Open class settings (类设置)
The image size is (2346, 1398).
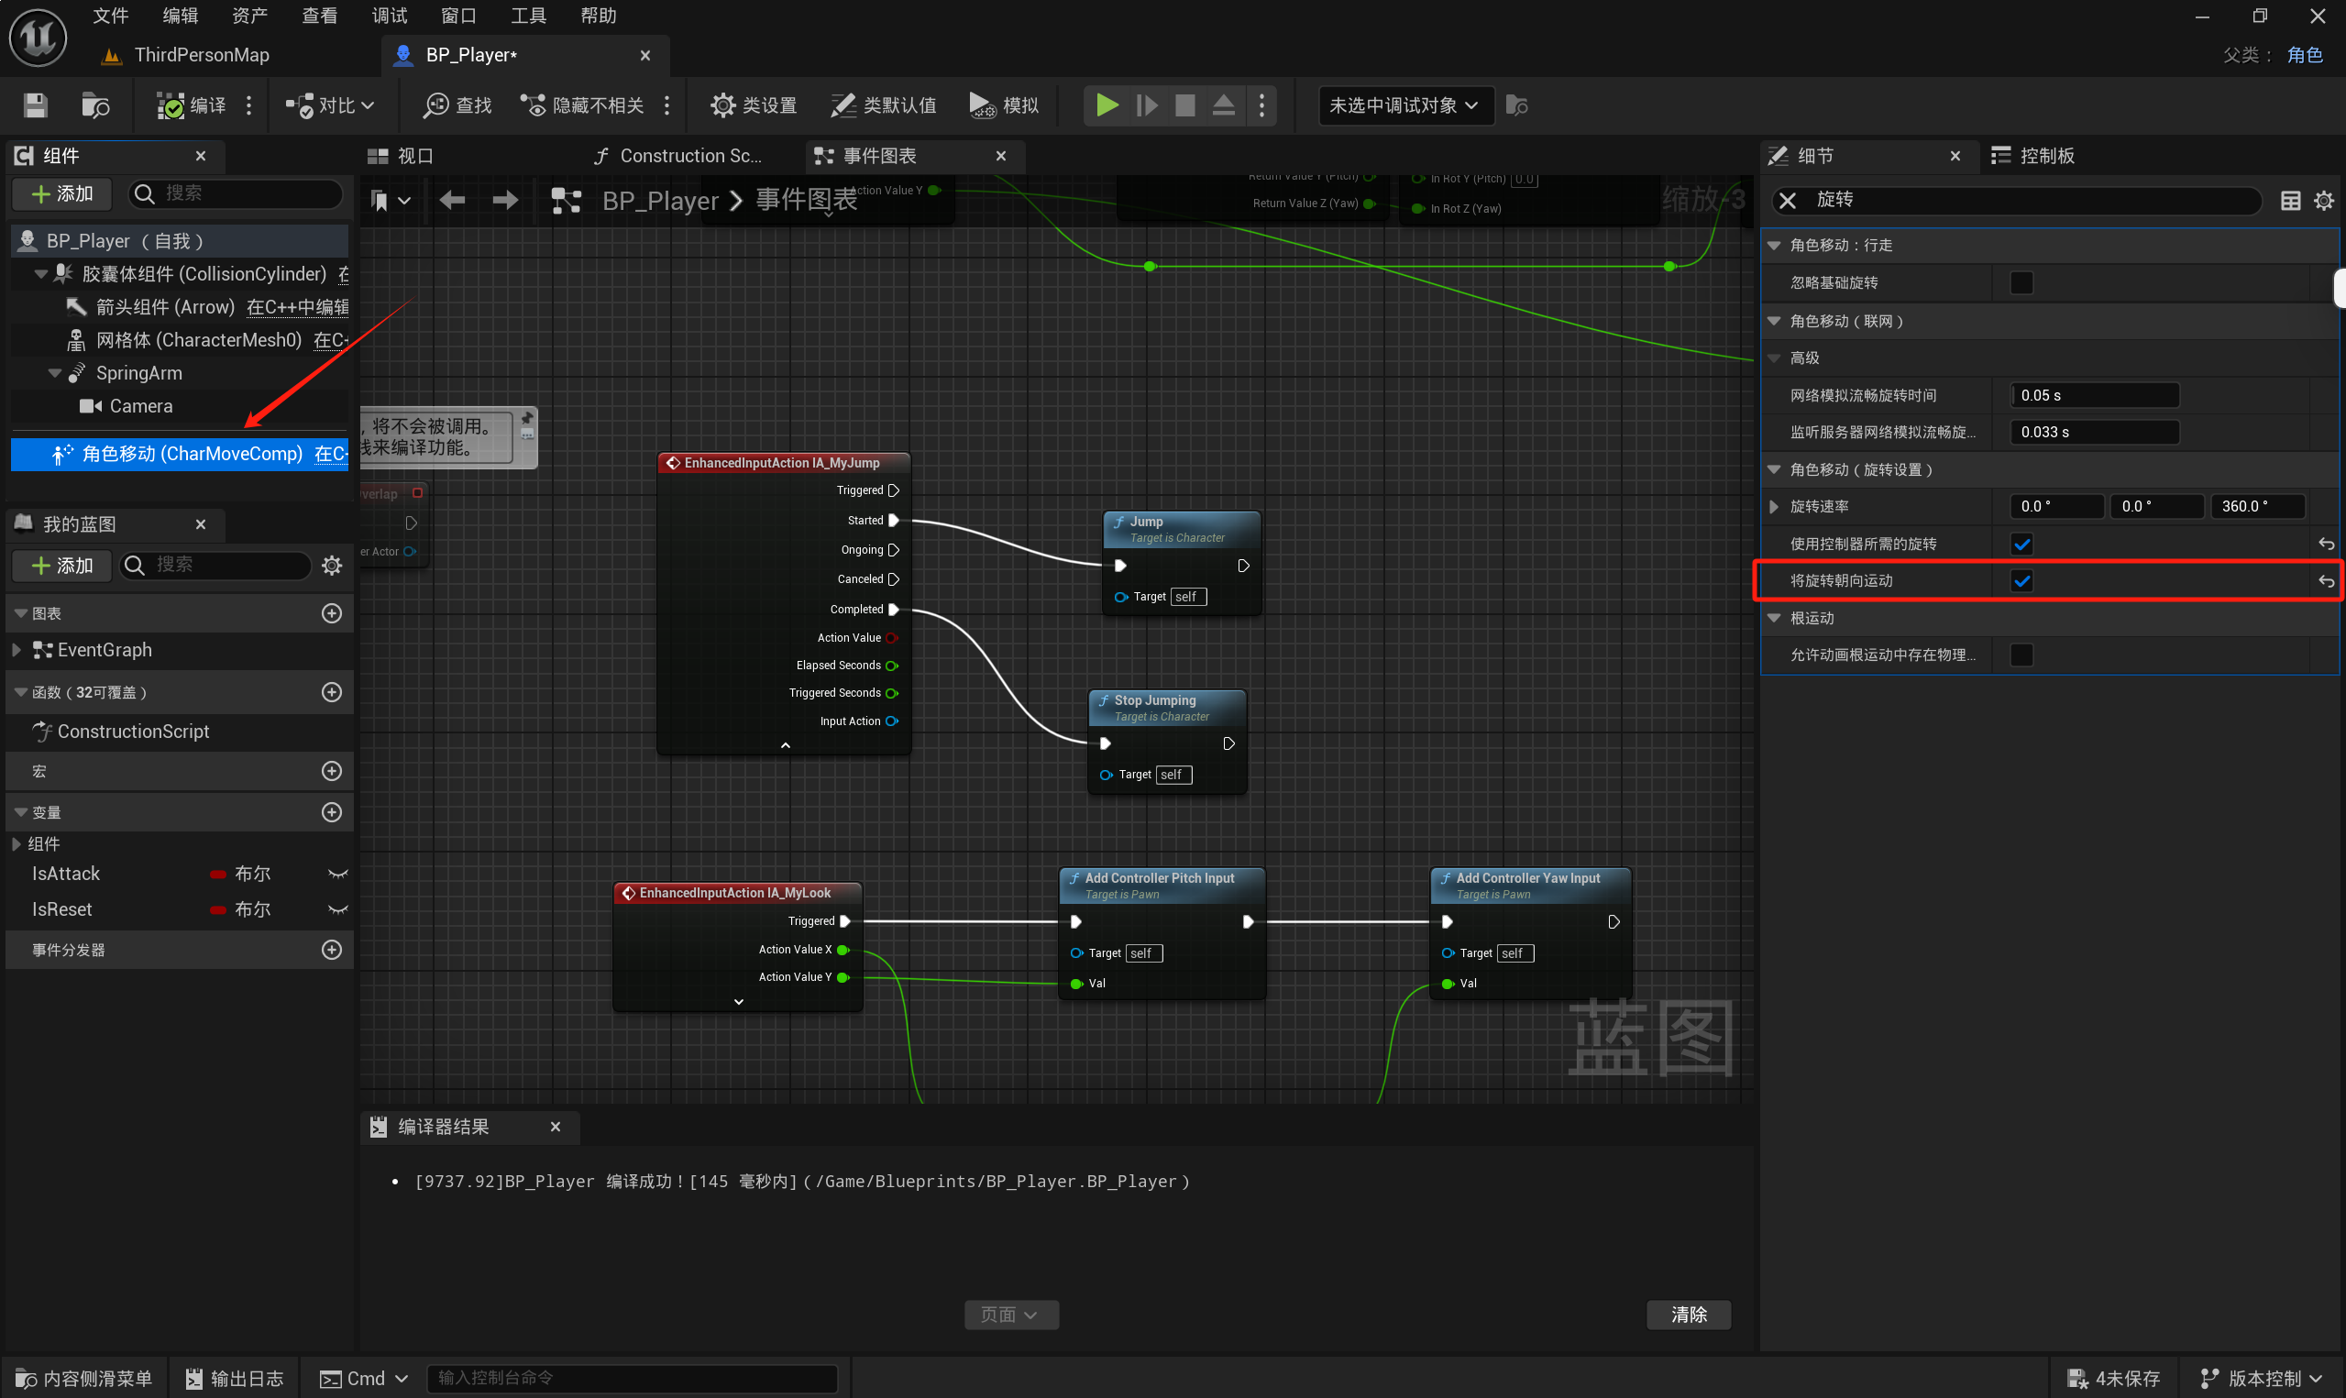click(x=754, y=105)
